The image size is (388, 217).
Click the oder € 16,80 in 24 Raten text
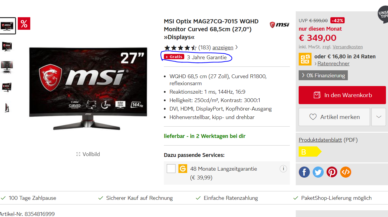pos(345,57)
